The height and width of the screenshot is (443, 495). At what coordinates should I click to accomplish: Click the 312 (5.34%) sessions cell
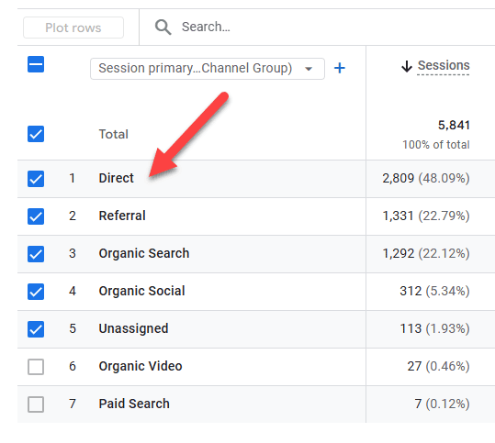coord(434,291)
